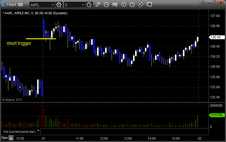Click the 125.40 price axis label

pyautogui.click(x=215, y=97)
